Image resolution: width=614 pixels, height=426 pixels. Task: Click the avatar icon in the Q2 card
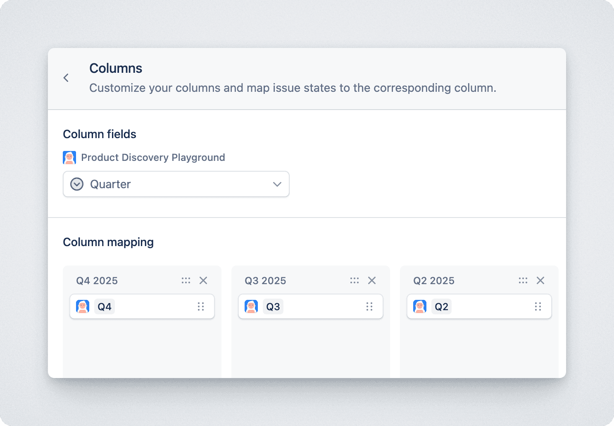(420, 306)
